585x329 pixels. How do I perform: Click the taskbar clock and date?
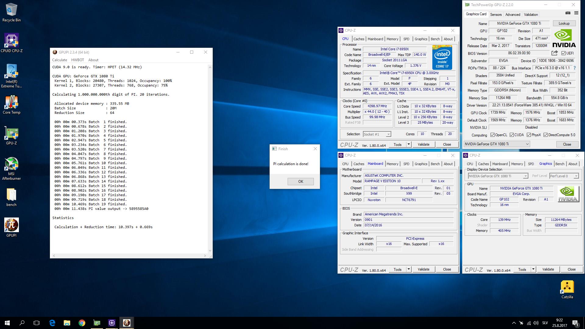559,323
